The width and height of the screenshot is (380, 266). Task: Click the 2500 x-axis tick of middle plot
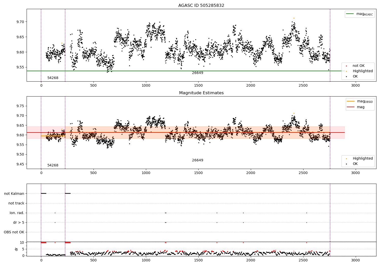(303, 173)
